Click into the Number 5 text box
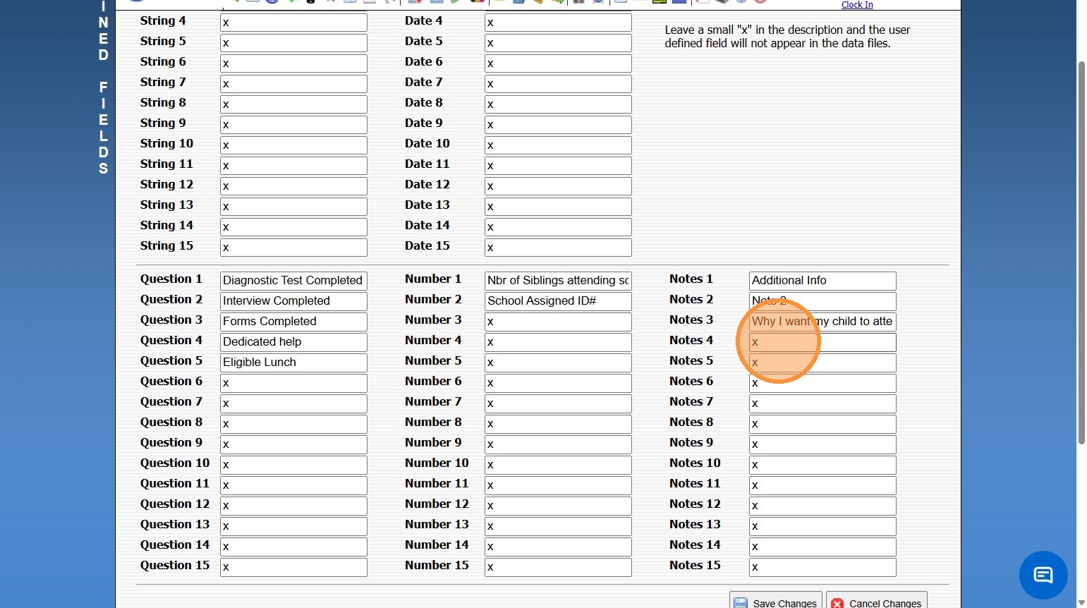The height and width of the screenshot is (608, 1087). 558,363
